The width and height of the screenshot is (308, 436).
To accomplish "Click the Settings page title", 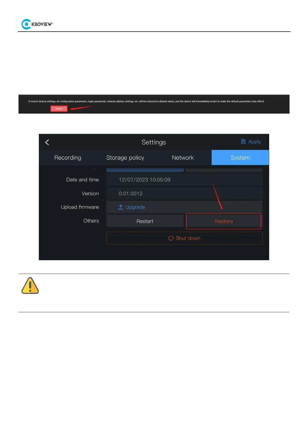I will click(x=154, y=142).
